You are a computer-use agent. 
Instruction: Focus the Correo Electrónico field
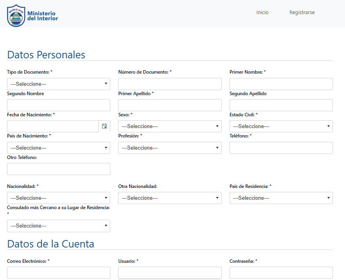(59, 273)
